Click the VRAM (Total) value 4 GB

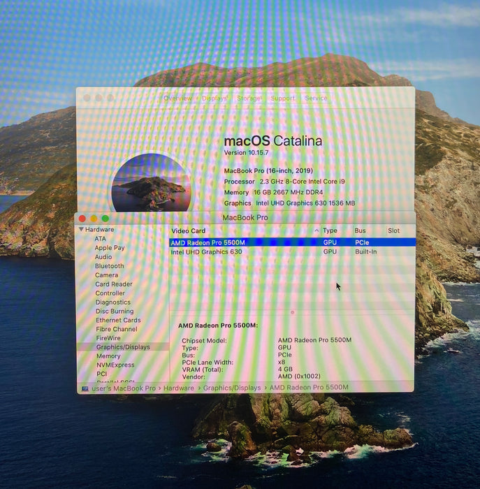[285, 370]
